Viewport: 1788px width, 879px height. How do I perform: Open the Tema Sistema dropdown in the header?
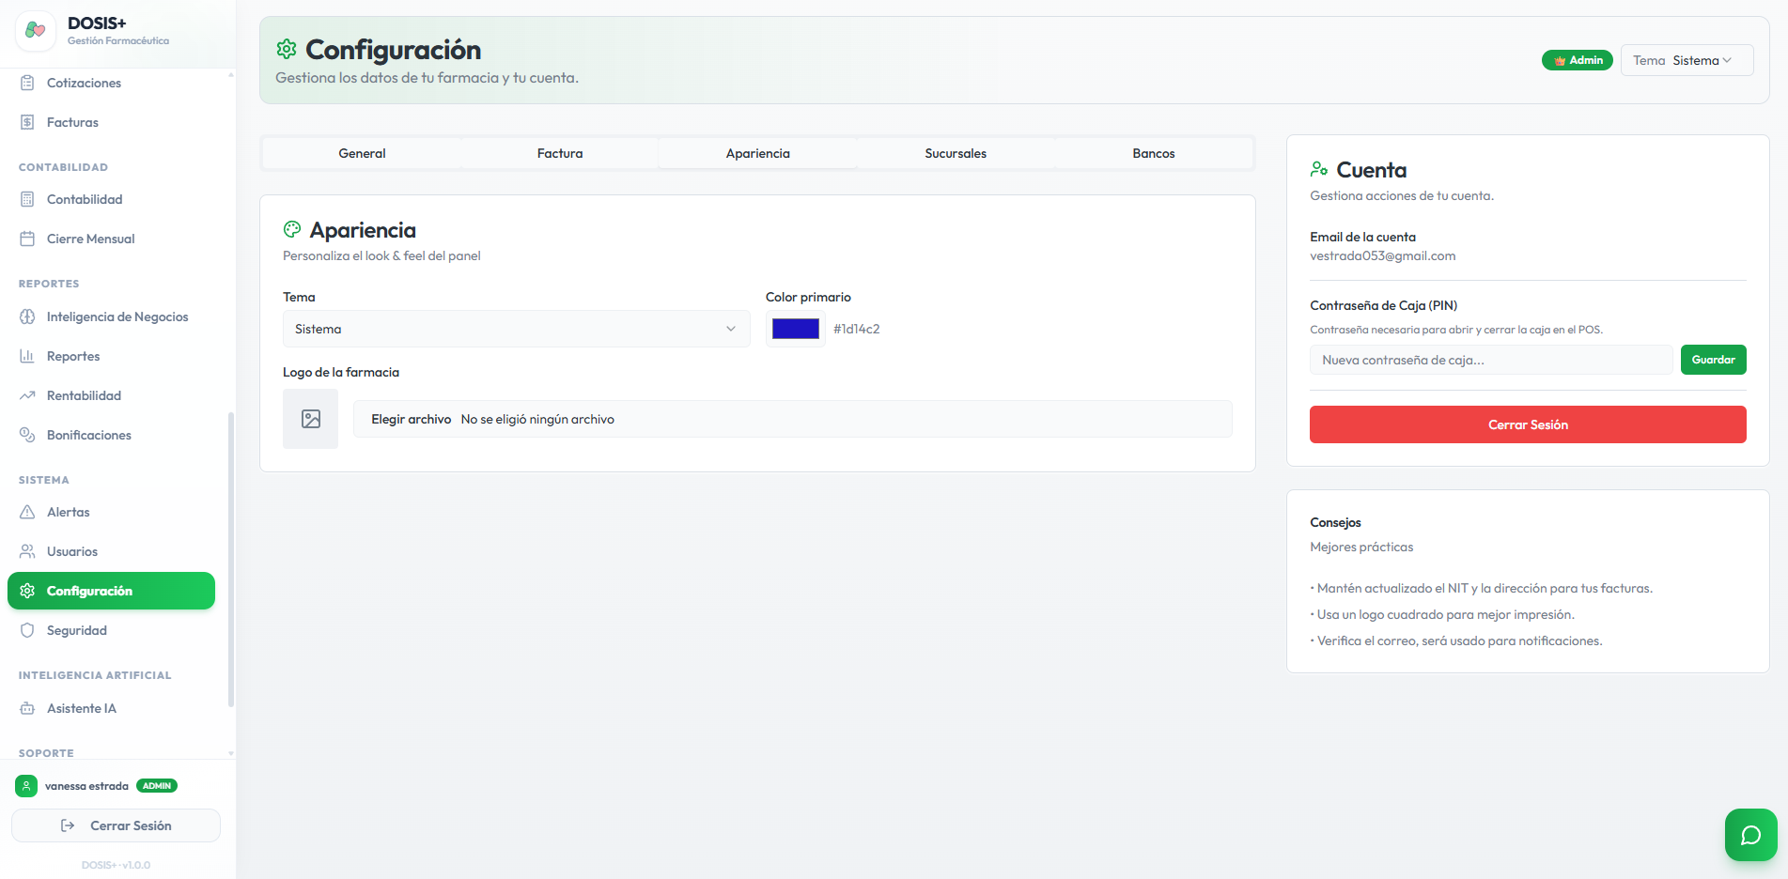click(1687, 60)
